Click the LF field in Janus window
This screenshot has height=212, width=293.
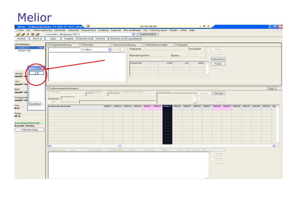click(37, 73)
